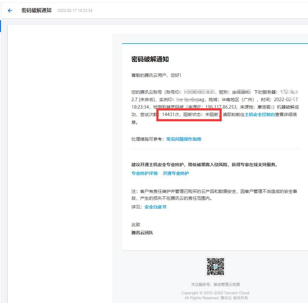Viewport: 308px width, 303px height.
Task: Click the text 来源地：摩洛哥
Action: [x=255, y=107]
